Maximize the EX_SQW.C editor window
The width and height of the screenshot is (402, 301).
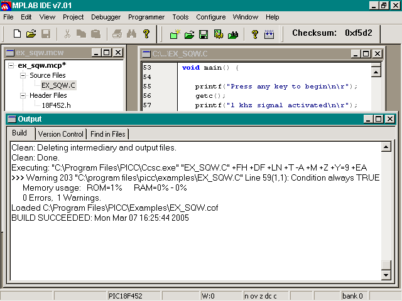pyautogui.click(x=366, y=54)
